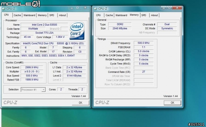
Task: Click the Cores count value
Action: pyautogui.click(x=61, y=90)
